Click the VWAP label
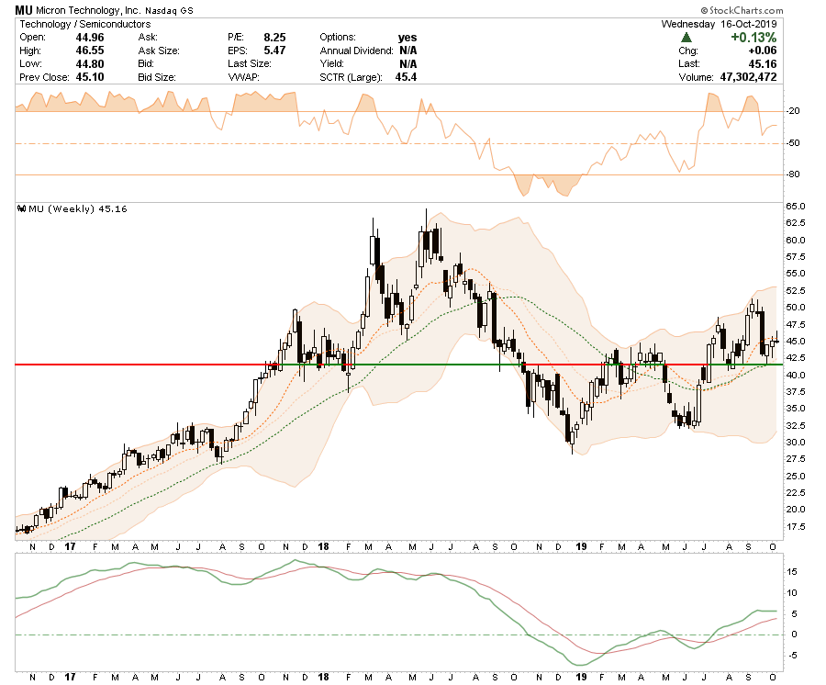 pos(244,77)
